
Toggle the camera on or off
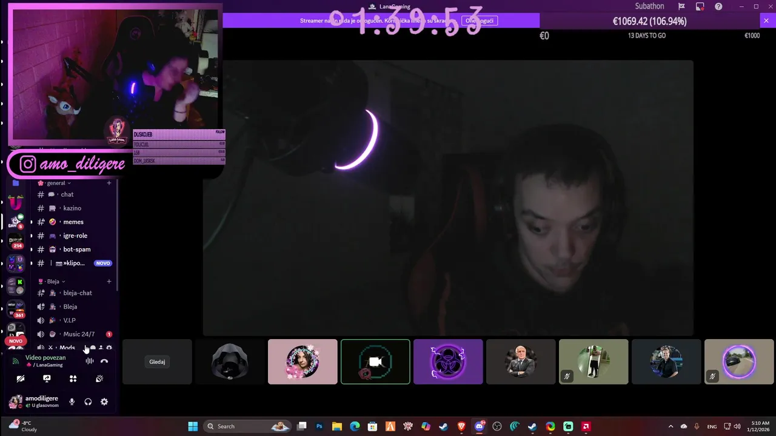coord(21,378)
